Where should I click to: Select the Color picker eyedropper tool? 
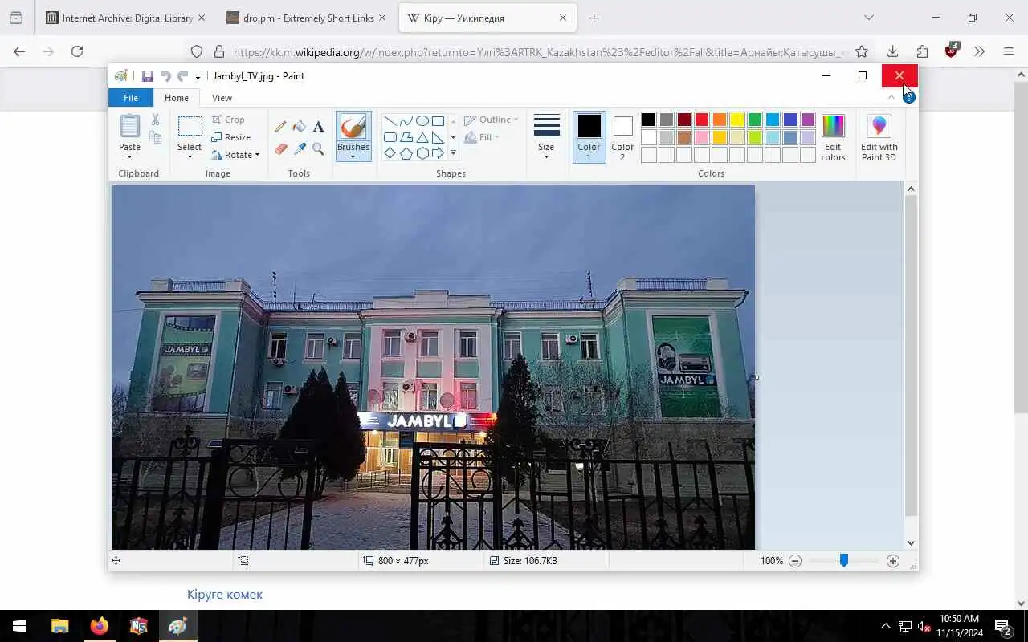pyautogui.click(x=300, y=149)
